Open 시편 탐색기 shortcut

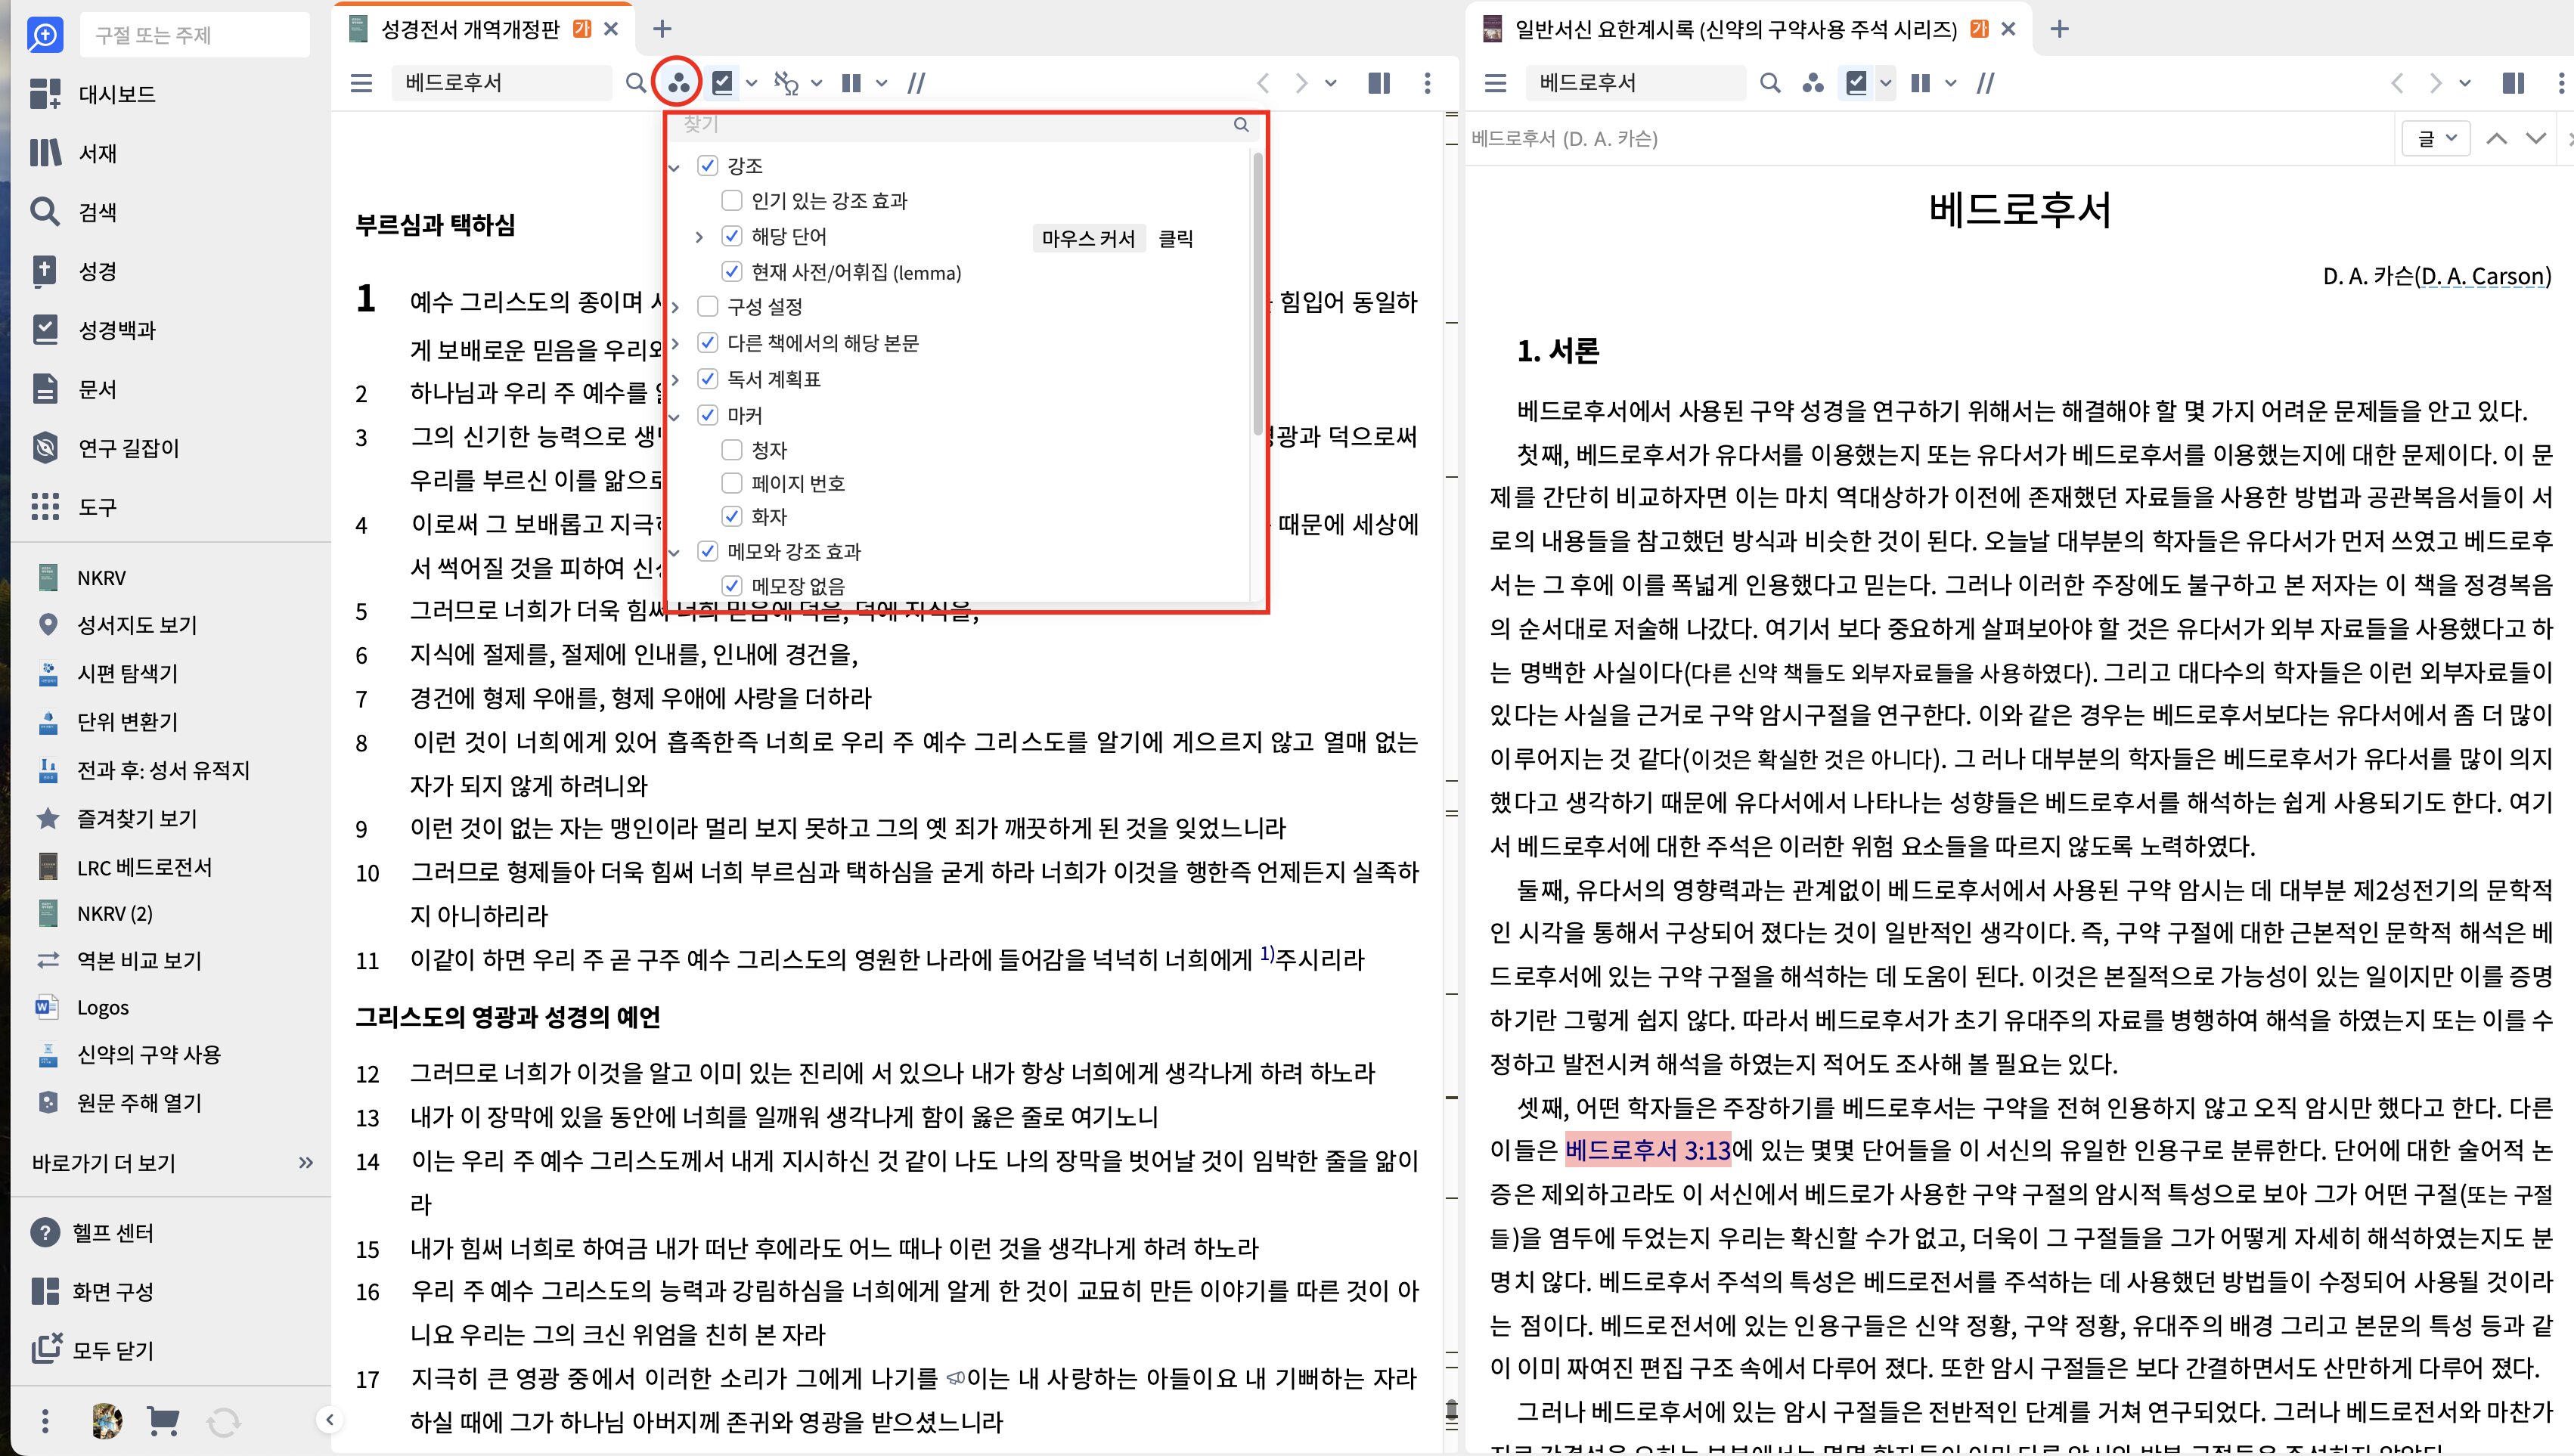[x=107, y=673]
